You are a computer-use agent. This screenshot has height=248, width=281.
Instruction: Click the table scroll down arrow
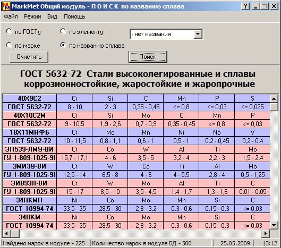(274, 225)
